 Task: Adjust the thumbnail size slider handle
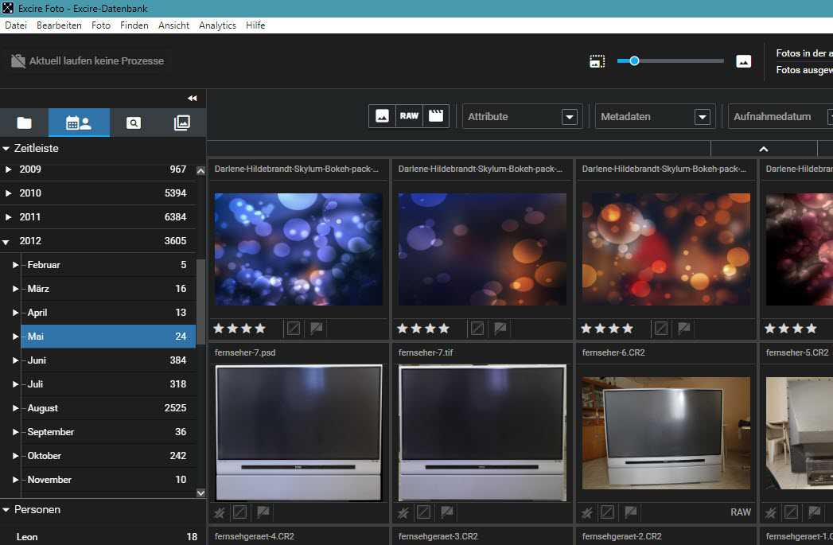(x=634, y=61)
